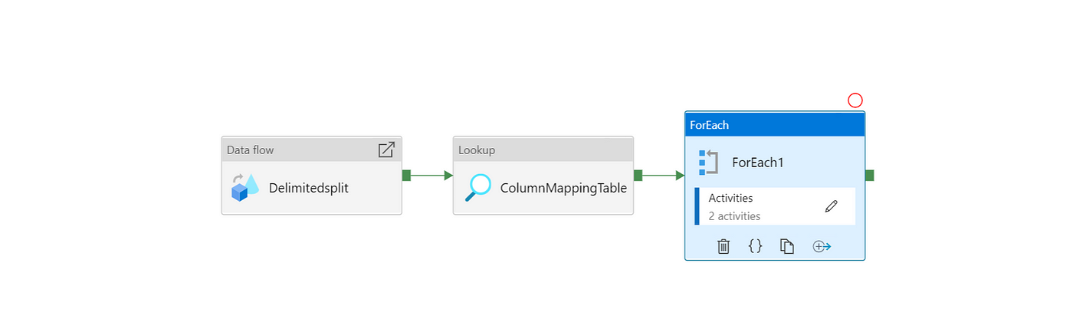Click the green output connector of ForEach1

click(869, 176)
